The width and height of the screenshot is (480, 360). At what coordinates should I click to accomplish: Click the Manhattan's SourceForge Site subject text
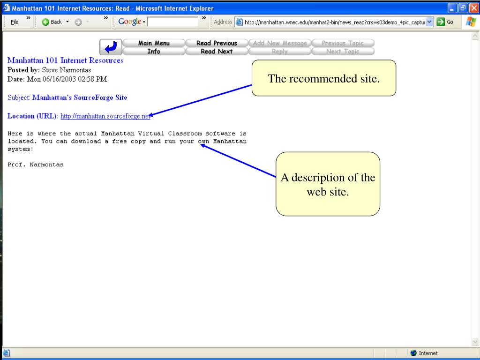(80, 97)
